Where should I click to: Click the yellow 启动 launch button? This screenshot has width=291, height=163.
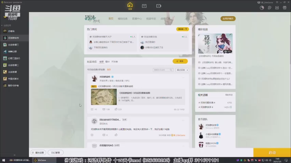click(272, 153)
